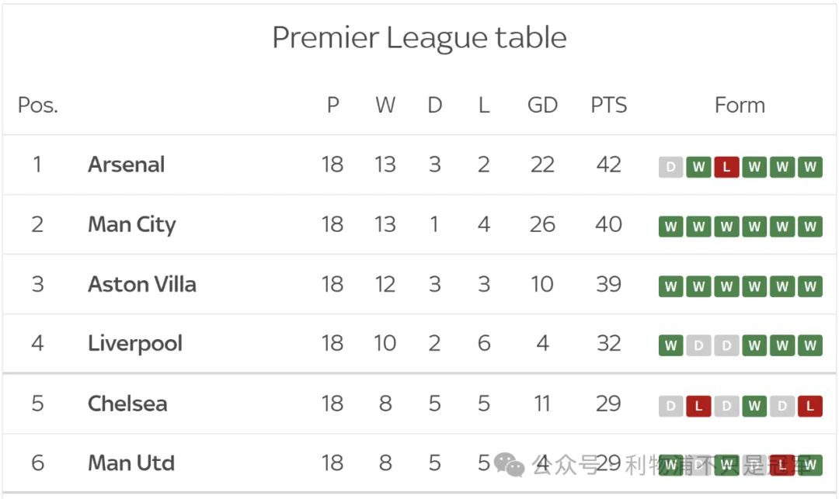
Task: Click Man Utd's red L form badge
Action: point(782,465)
